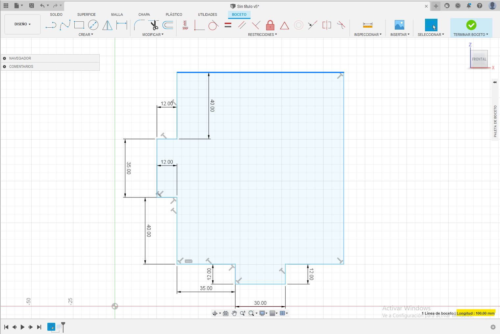
Task: Select the Rectangle sketch tool
Action: (79, 25)
